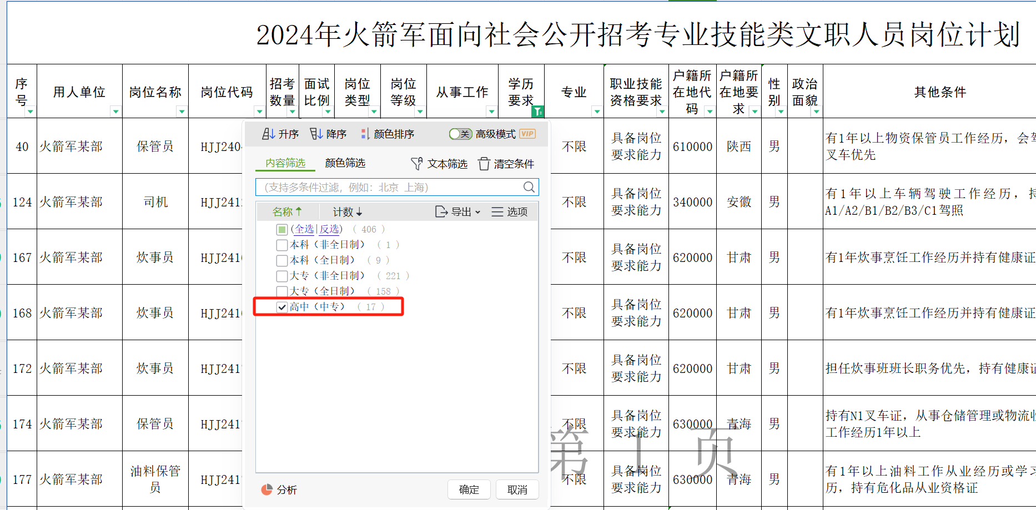
Task: Expand the export (导出) dropdown
Action: 459,211
